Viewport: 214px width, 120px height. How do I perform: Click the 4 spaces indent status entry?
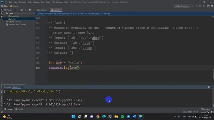tap(203, 112)
